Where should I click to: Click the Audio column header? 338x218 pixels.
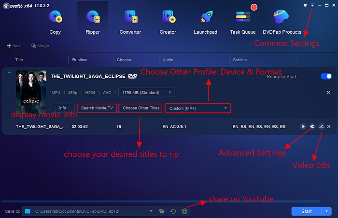pyautogui.click(x=168, y=60)
